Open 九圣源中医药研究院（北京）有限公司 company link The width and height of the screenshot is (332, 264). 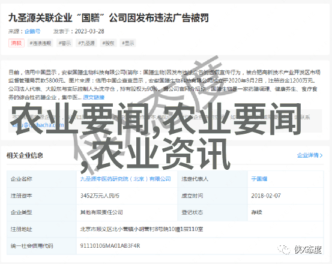tap(125, 179)
